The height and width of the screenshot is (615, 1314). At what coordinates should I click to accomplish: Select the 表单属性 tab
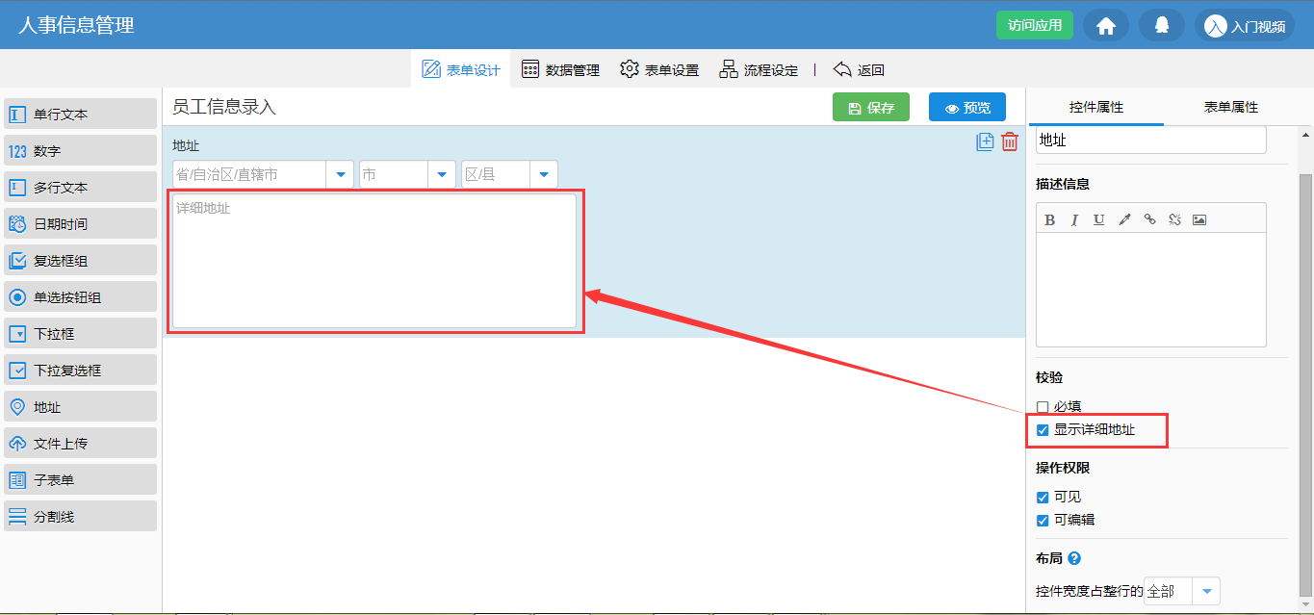pos(1231,107)
